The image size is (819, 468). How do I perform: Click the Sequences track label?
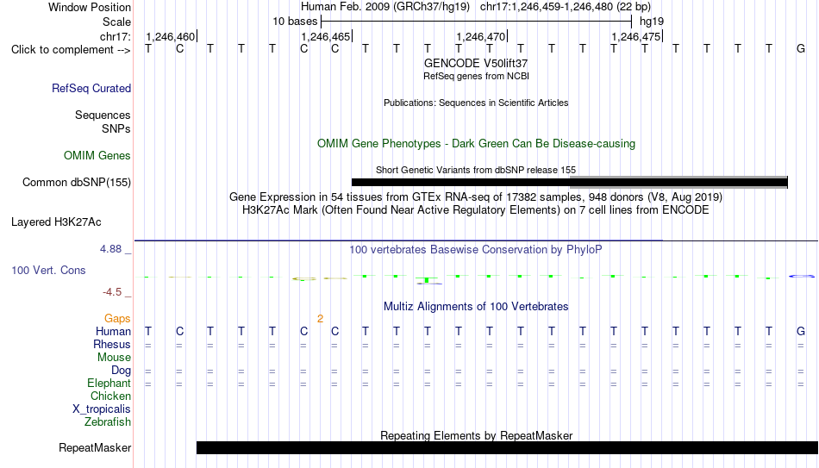coord(103,115)
